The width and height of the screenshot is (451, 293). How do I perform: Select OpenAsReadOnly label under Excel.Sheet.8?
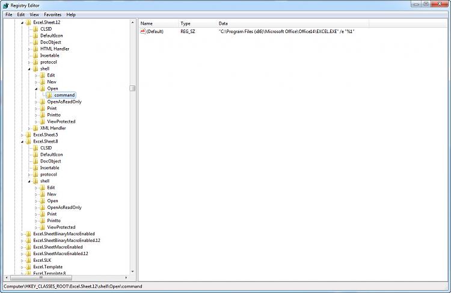point(64,208)
